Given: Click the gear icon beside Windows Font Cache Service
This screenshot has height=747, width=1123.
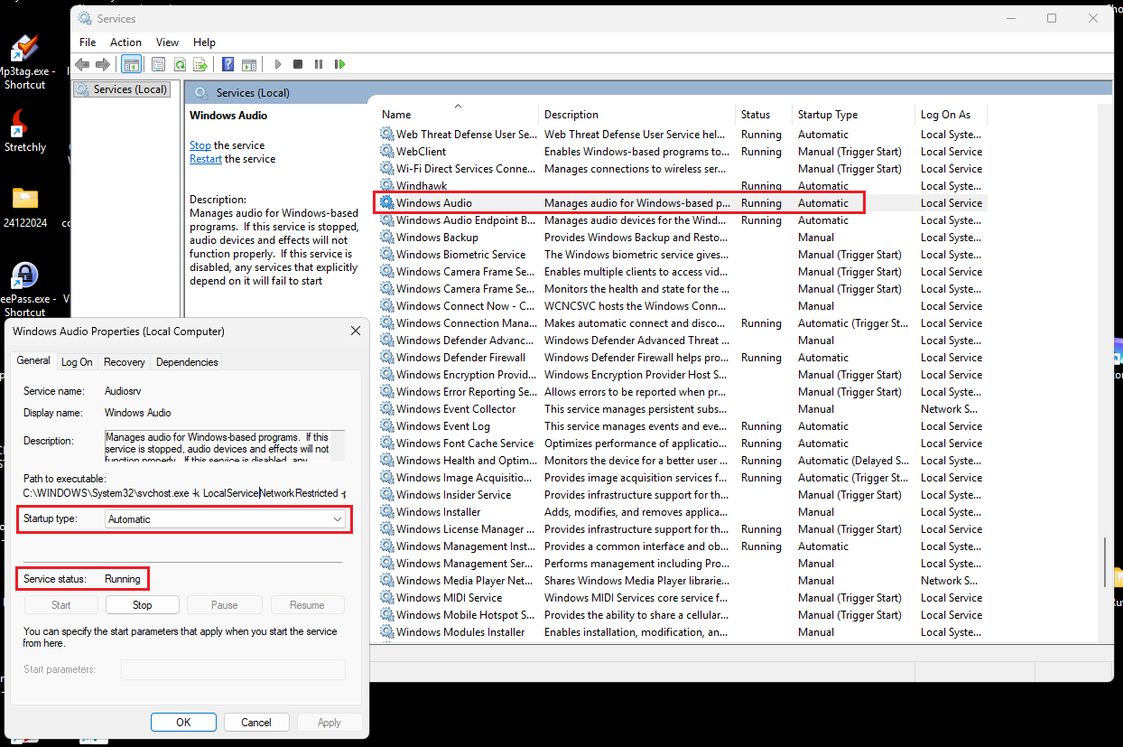Looking at the screenshot, I should 387,444.
